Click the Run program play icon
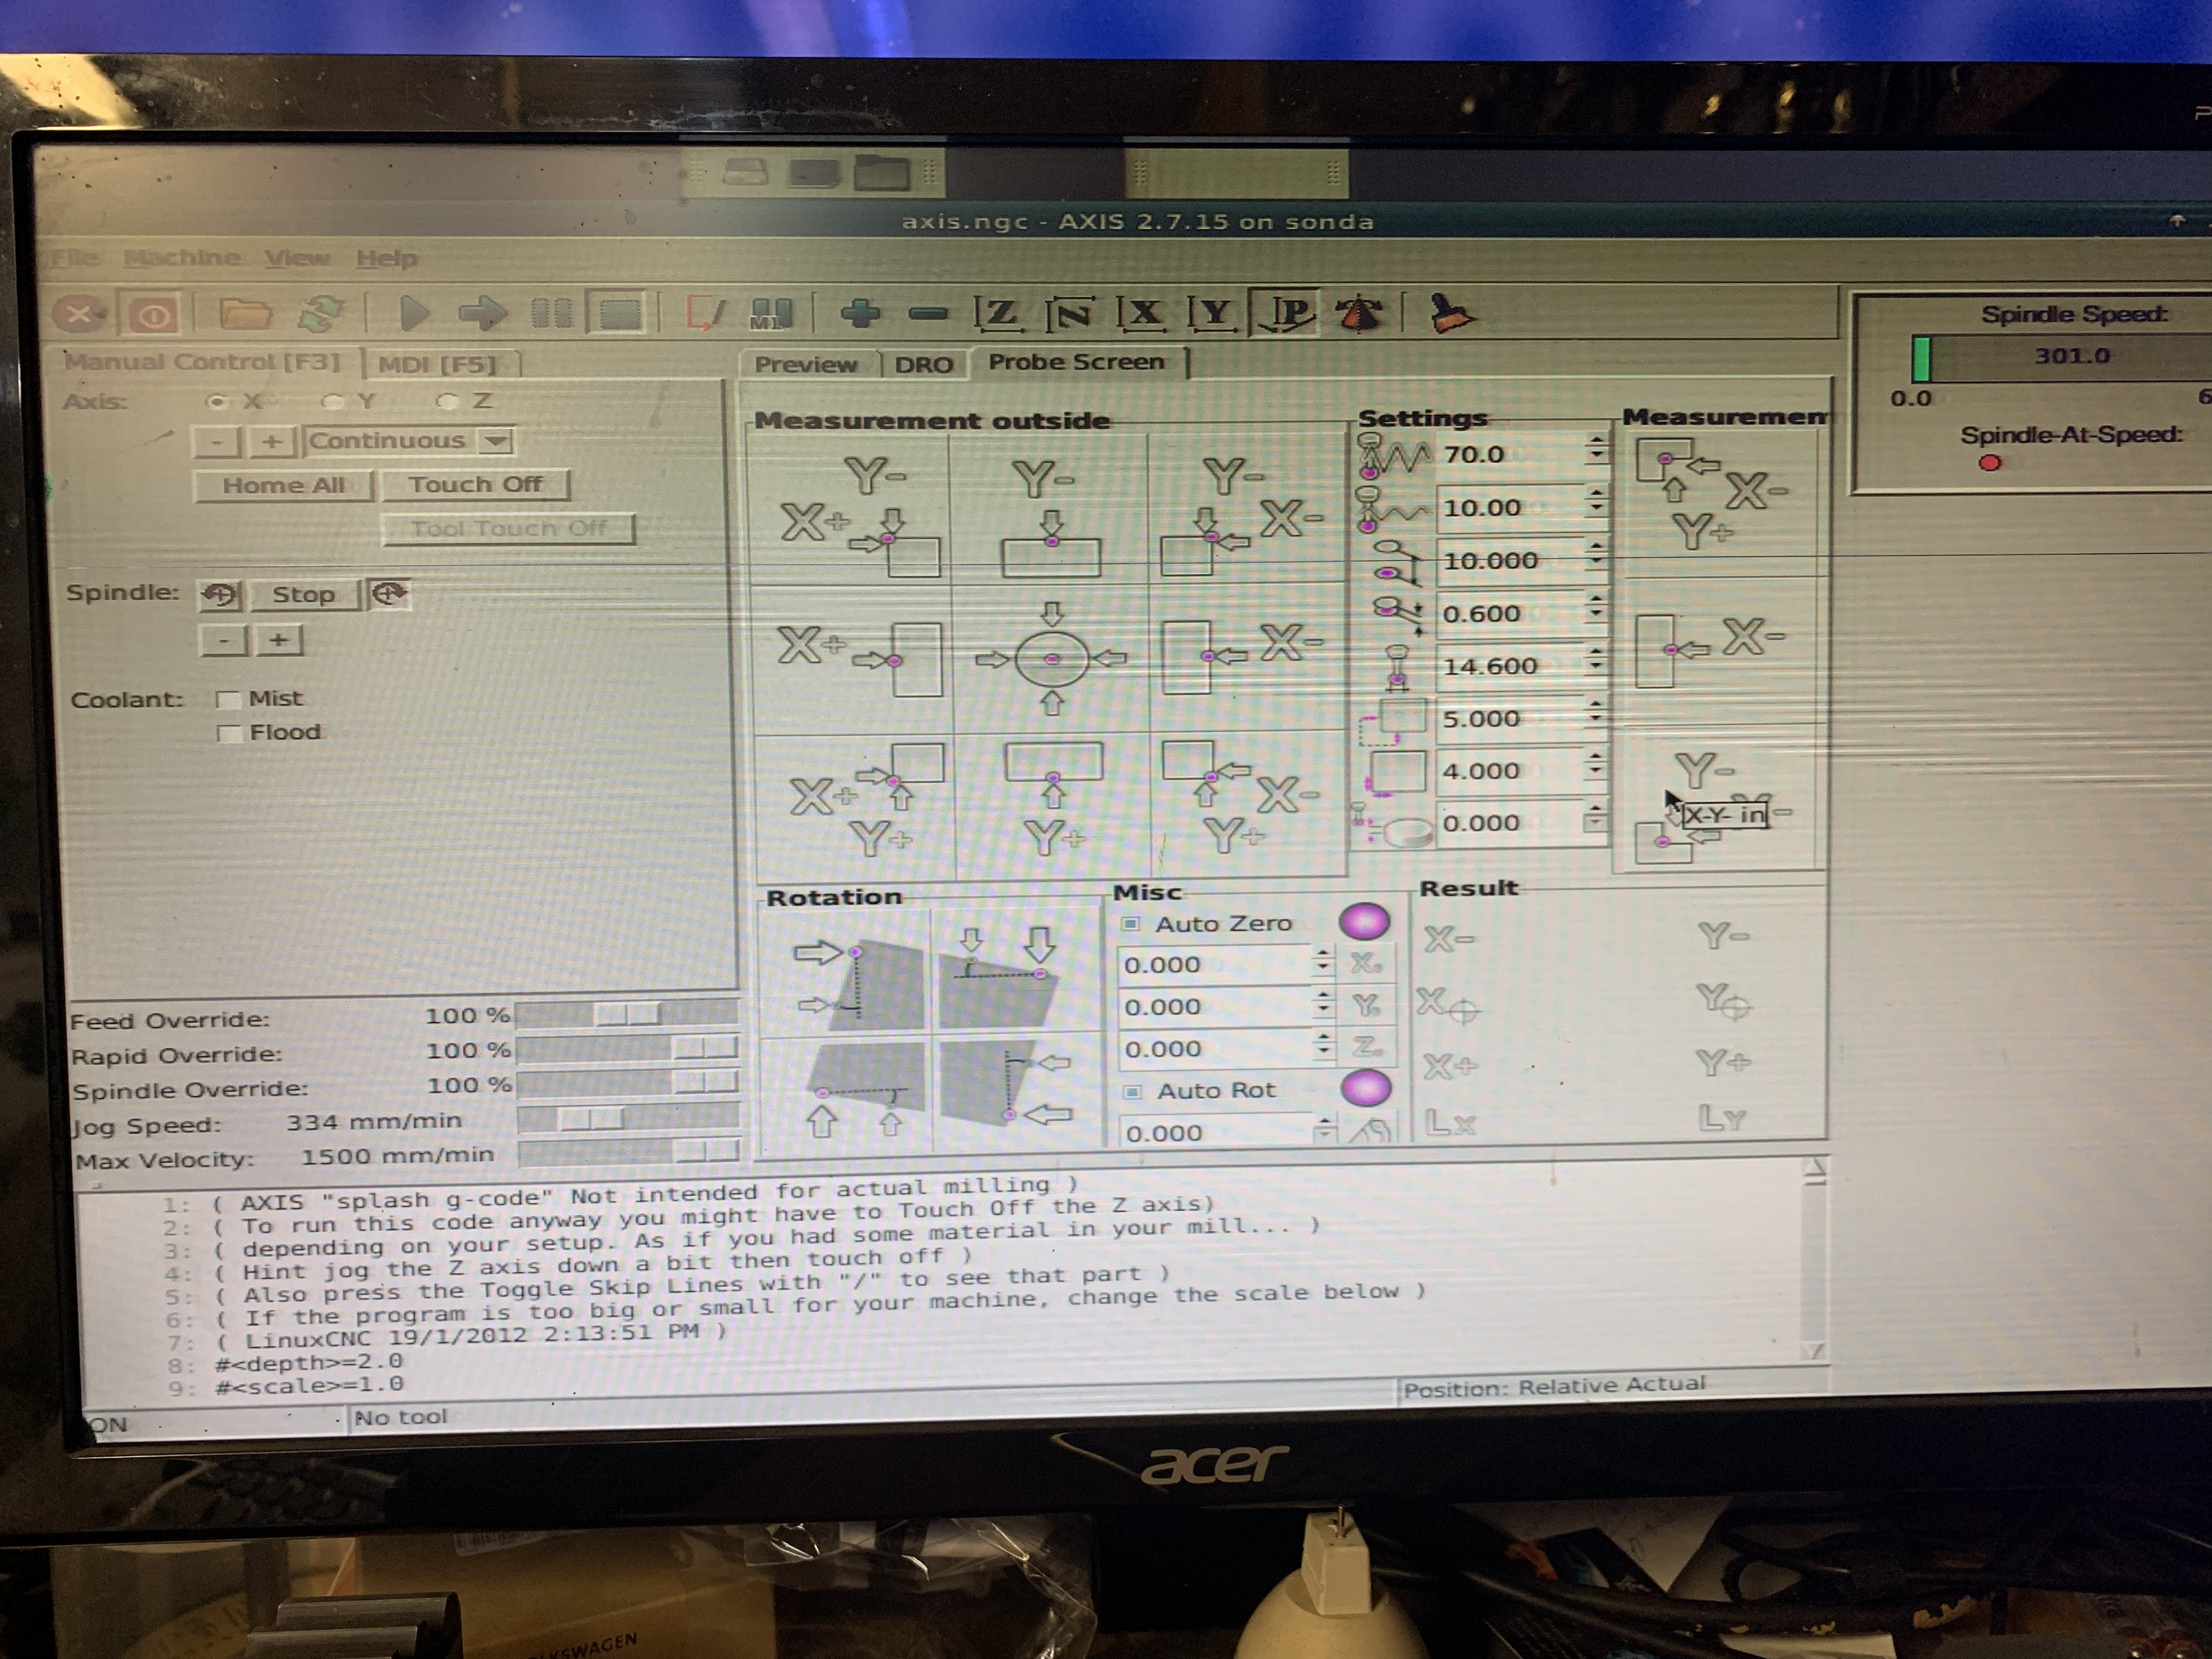Screen dimensions: 2212x1659 tap(413, 314)
